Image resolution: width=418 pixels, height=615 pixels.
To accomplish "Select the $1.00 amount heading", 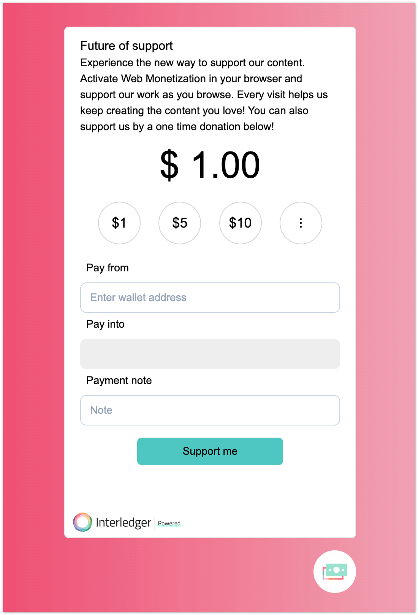I will click(210, 164).
